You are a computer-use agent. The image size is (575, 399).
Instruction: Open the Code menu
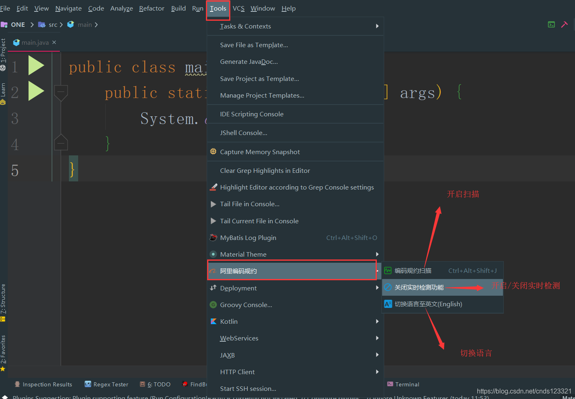point(96,8)
